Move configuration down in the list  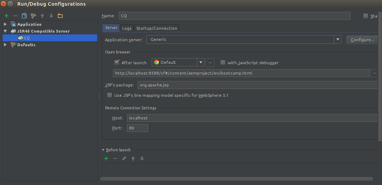[x=51, y=16]
